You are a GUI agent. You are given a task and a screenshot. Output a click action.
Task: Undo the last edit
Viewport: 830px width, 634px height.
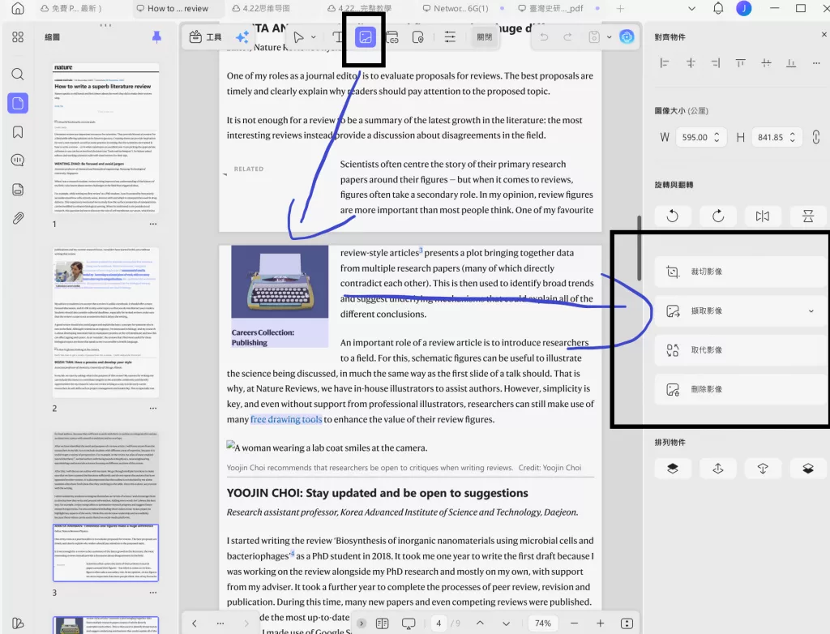544,37
